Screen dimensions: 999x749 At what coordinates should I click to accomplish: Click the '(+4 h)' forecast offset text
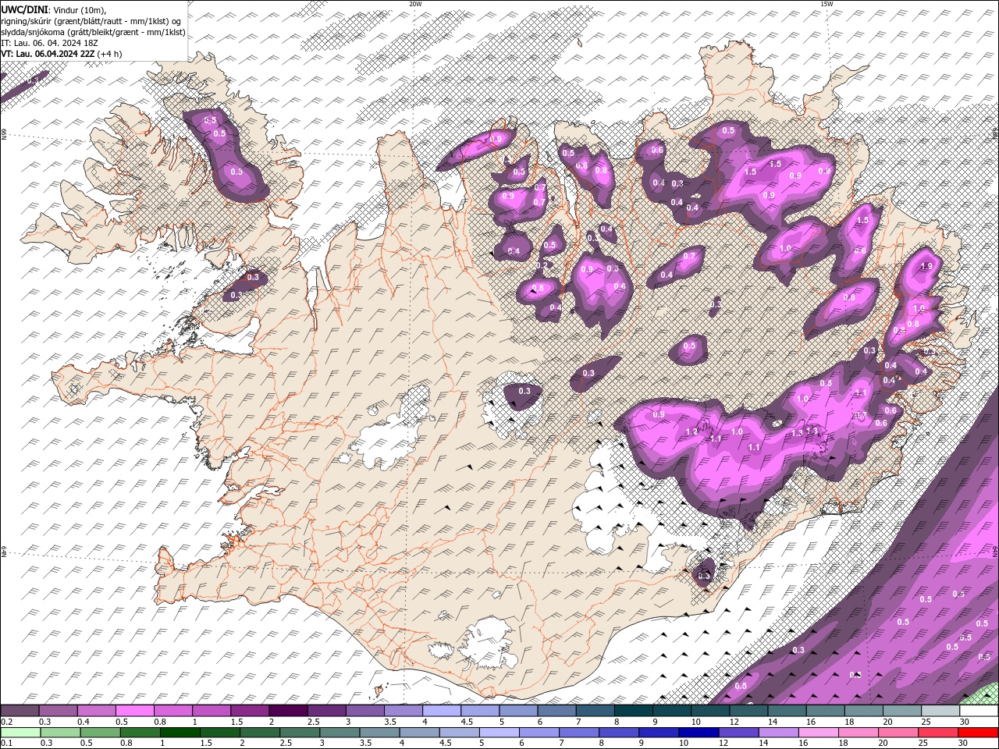coord(109,54)
